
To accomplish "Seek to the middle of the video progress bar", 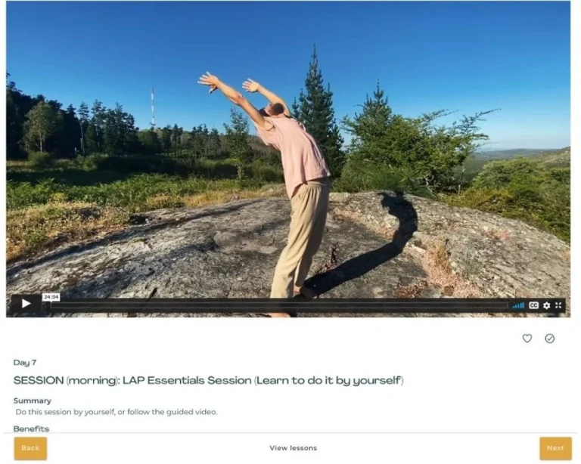I will [279, 305].
